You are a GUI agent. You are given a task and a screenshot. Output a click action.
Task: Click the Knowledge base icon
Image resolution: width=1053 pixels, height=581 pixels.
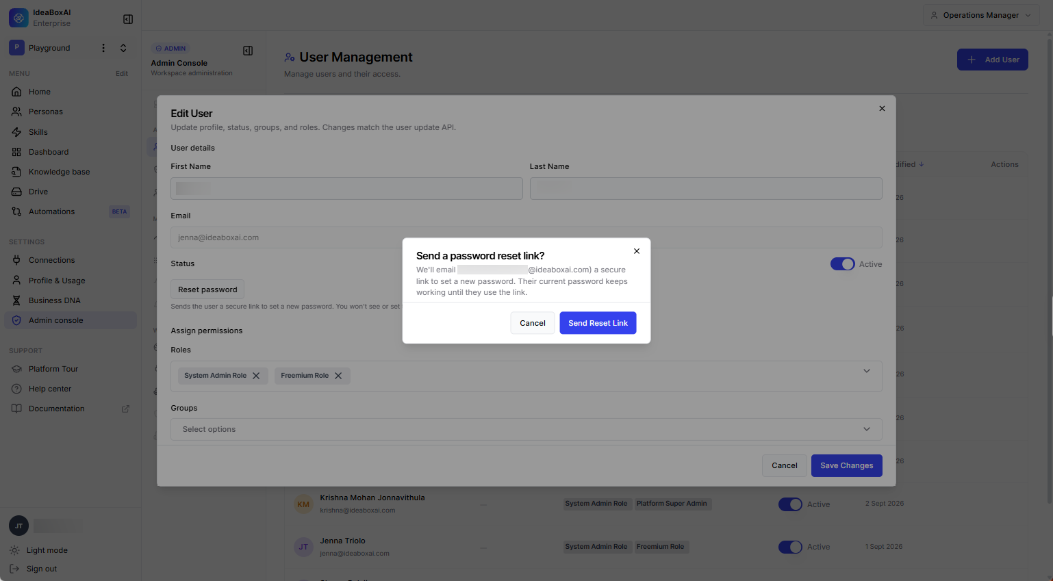pos(16,172)
